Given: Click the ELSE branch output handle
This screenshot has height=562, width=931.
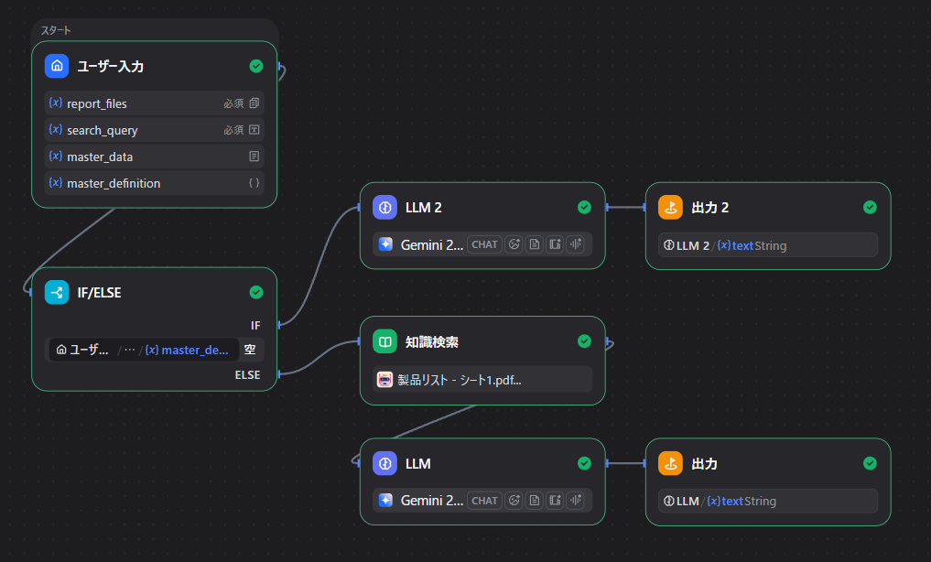Looking at the screenshot, I should [x=278, y=373].
